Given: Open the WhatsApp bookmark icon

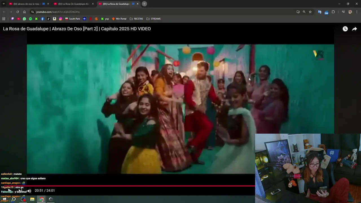Looking at the screenshot, I should tap(25, 19).
